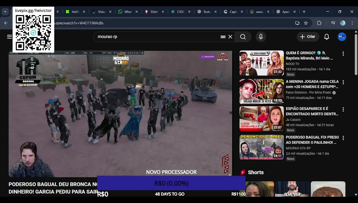This screenshot has width=358, height=203.
Task: Switch to the HeiVi browser tab
Action: pyautogui.click(x=72, y=12)
